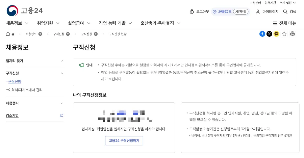Image resolution: width=304 pixels, height=158 pixels.
Task: Click the 고용24 구직신청하기 button
Action: click(x=124, y=140)
